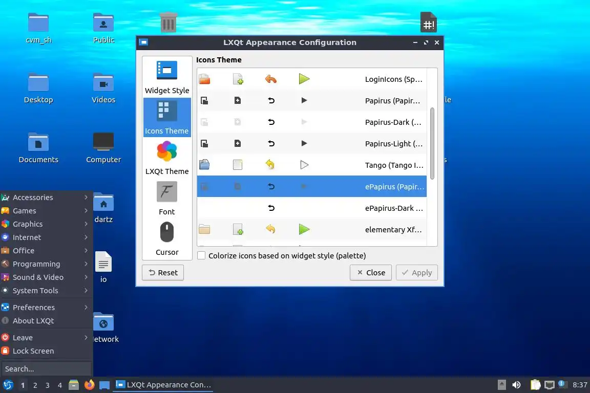Click the Apply button
This screenshot has width=590, height=393.
416,273
